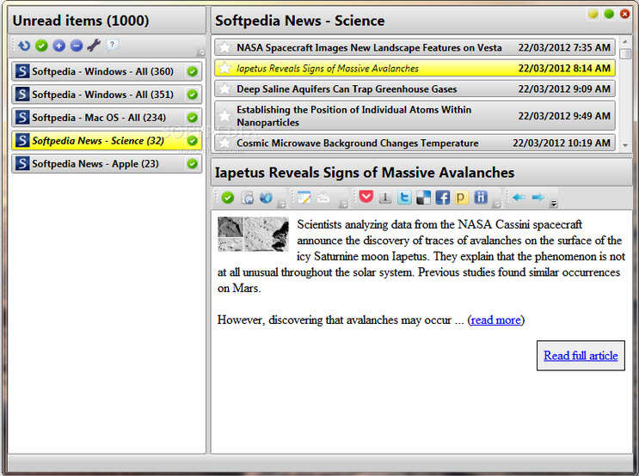
Task: Select the Softpedia News - Apple feed
Action: click(x=95, y=164)
